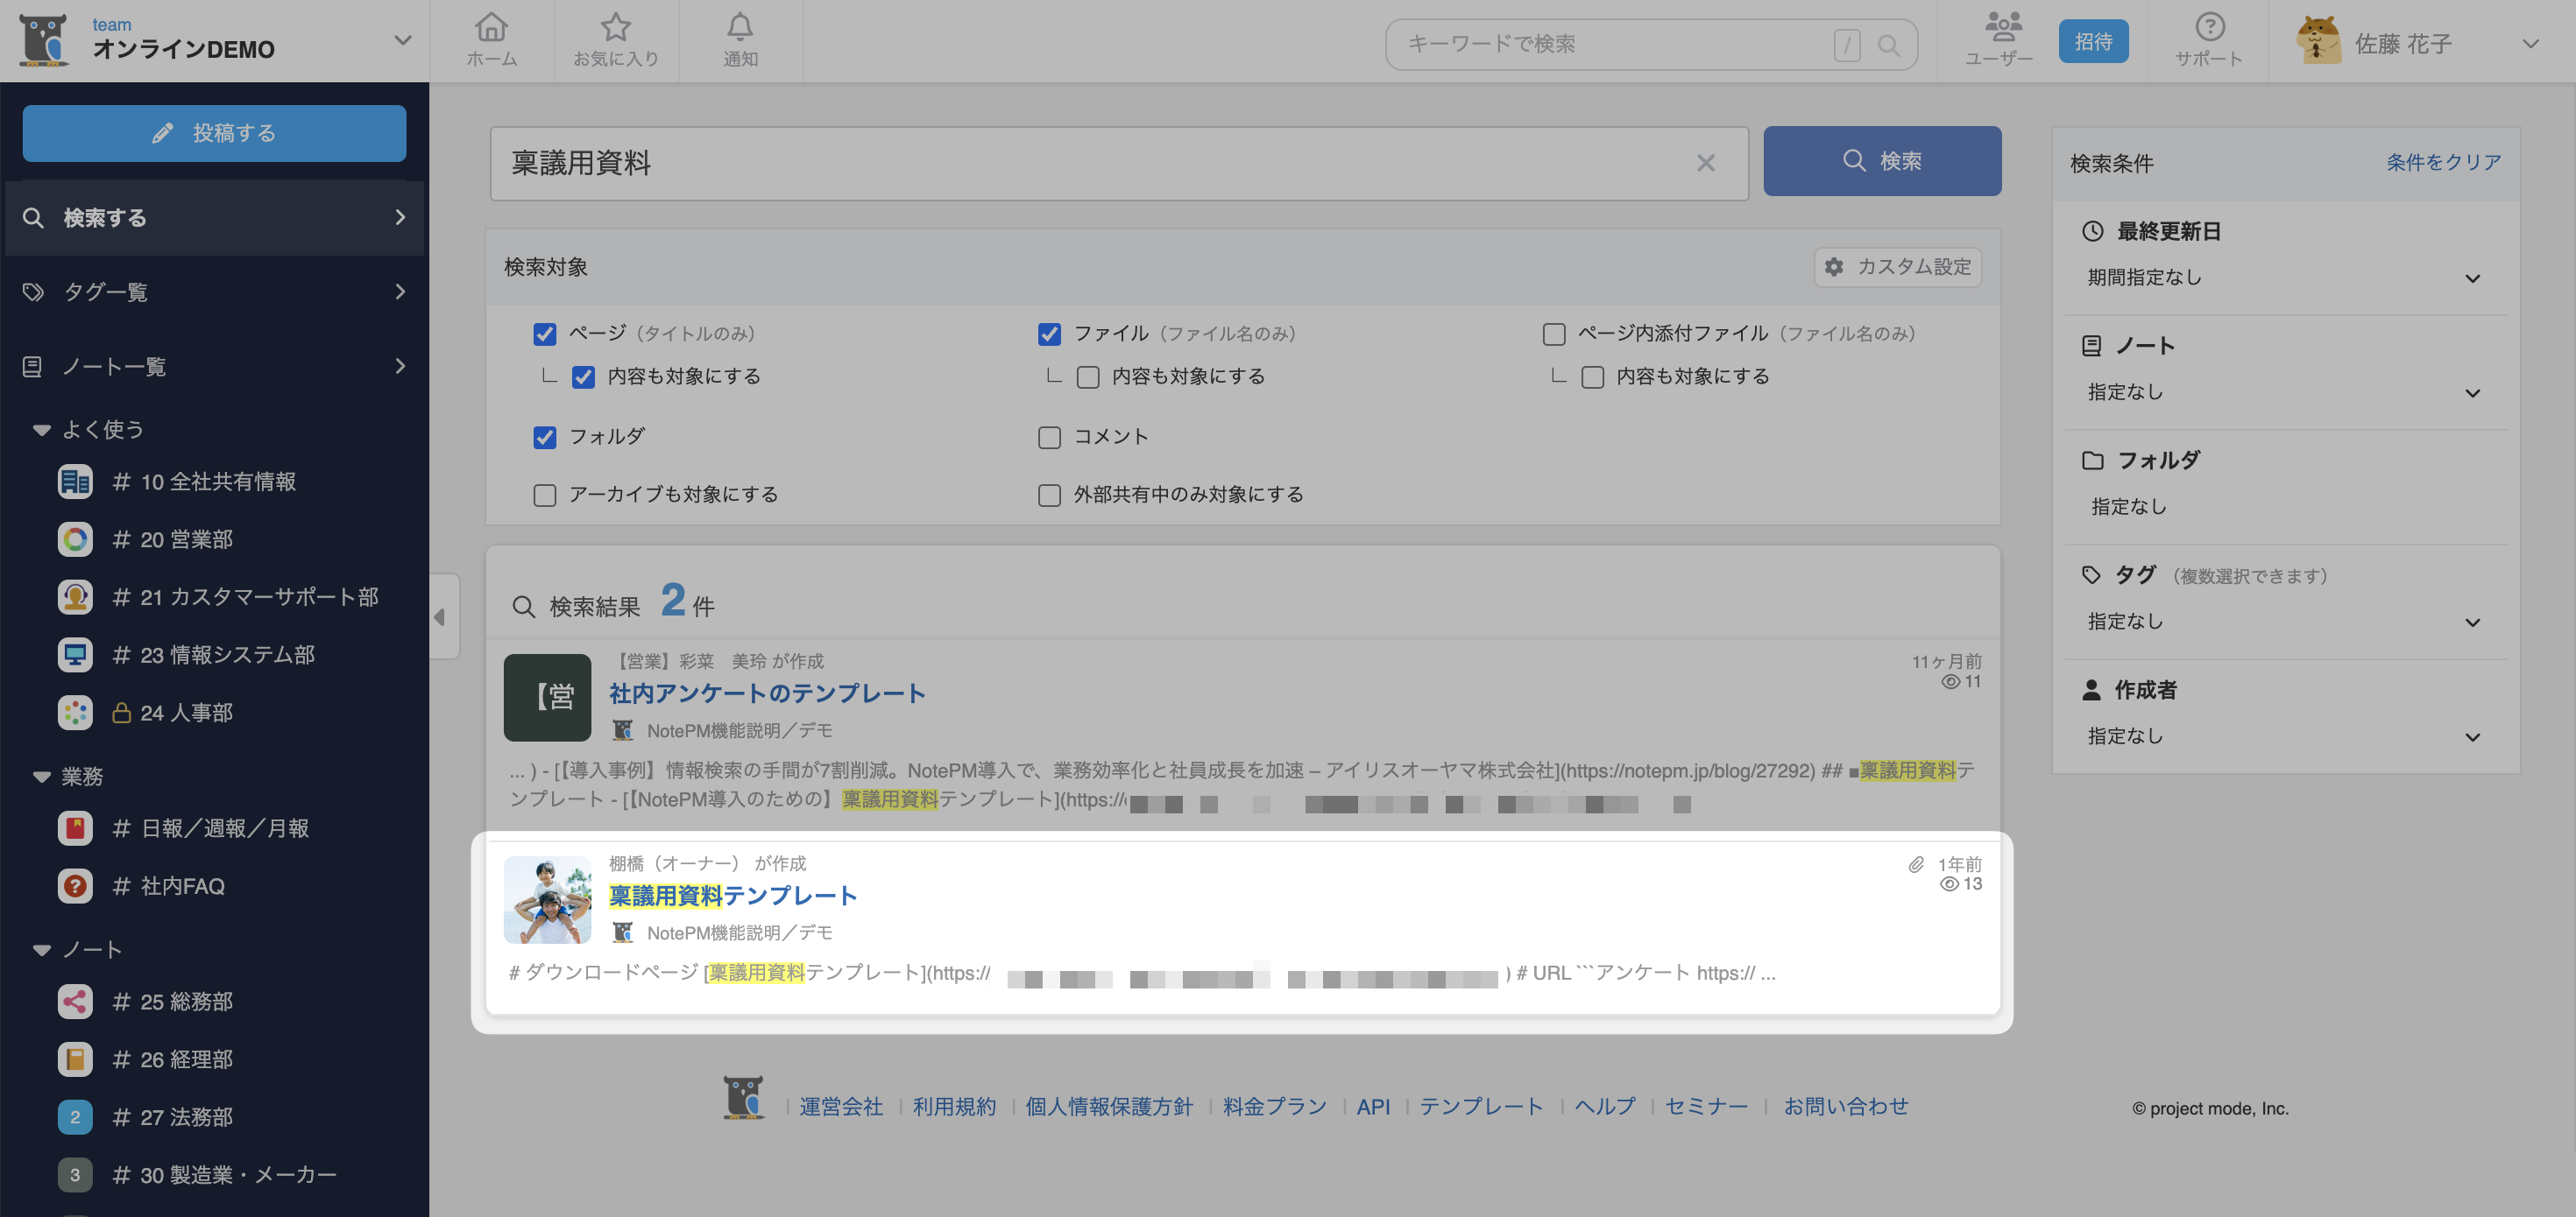The height and width of the screenshot is (1217, 2576).
Task: Open ノート一覧 sidebar menu
Action: (x=214, y=367)
